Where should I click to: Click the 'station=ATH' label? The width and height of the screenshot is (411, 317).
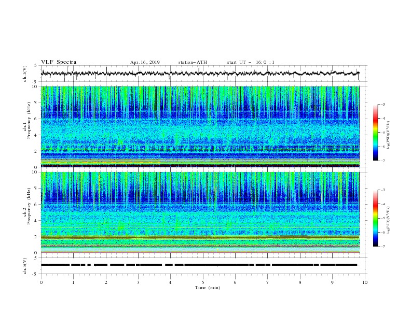point(193,62)
